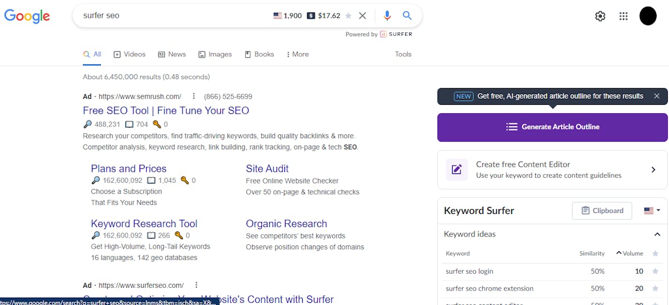669x305 pixels.
Task: Click the word count icon beside 704
Action: (x=129, y=124)
